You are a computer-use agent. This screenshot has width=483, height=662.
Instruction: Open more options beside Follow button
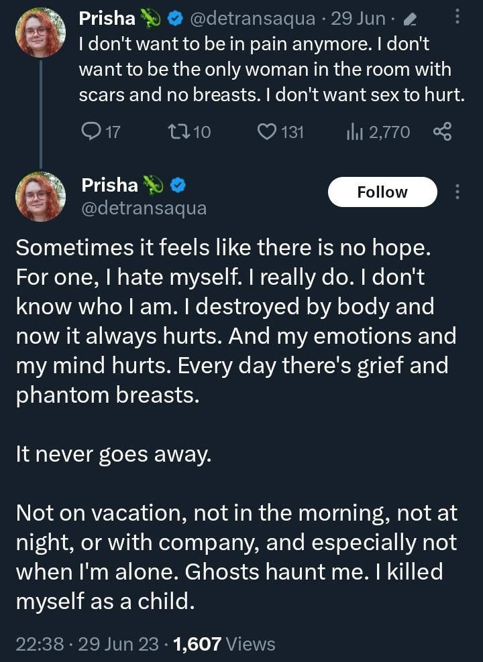coord(458,192)
